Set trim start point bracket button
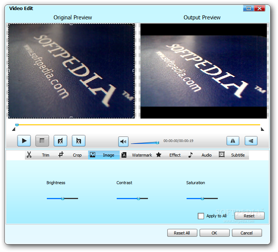The width and height of the screenshot is (278, 252). [60, 141]
